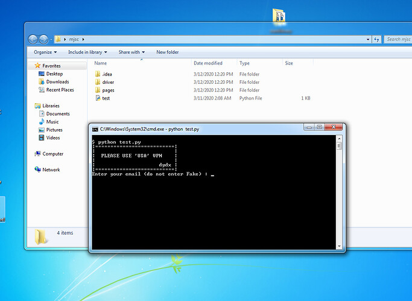
Task: Select the test Python file icon
Action: (x=97, y=98)
